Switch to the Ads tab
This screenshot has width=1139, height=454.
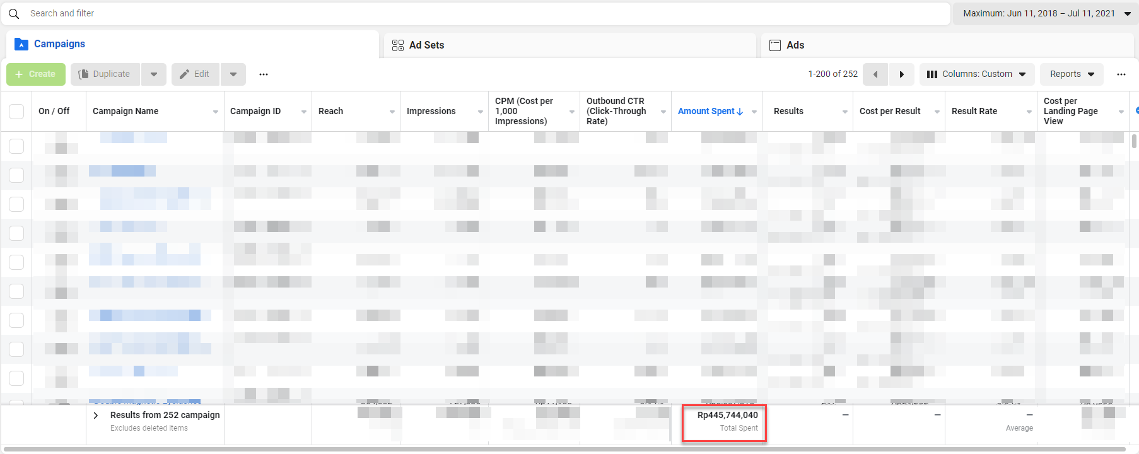click(x=795, y=45)
